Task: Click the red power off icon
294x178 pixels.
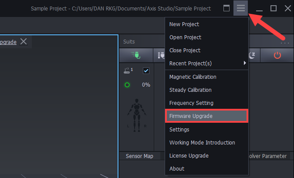Action: [x=277, y=55]
